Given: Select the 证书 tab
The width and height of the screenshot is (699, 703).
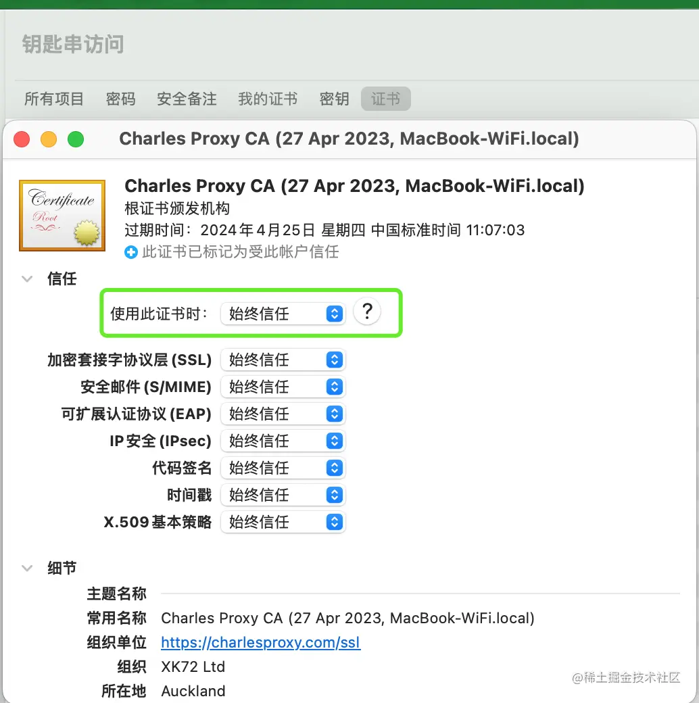Looking at the screenshot, I should click(385, 99).
